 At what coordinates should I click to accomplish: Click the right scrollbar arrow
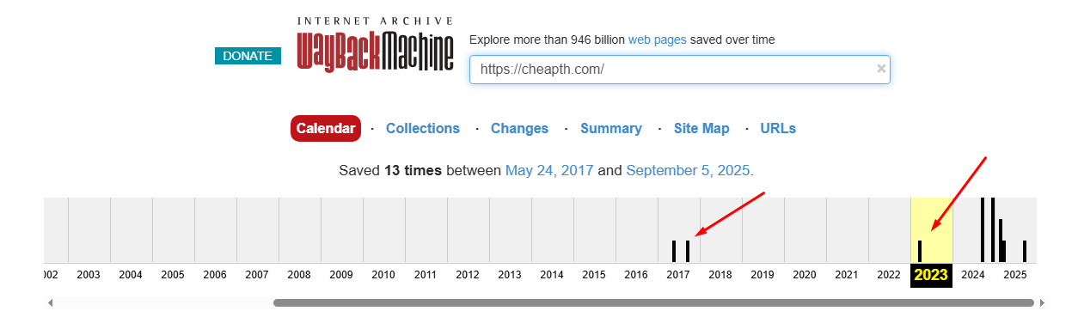click(x=1043, y=302)
